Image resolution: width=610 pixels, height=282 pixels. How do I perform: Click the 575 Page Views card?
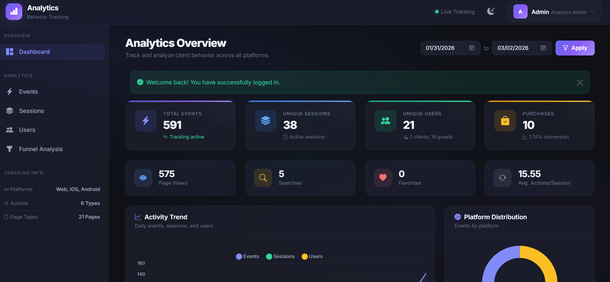point(180,178)
